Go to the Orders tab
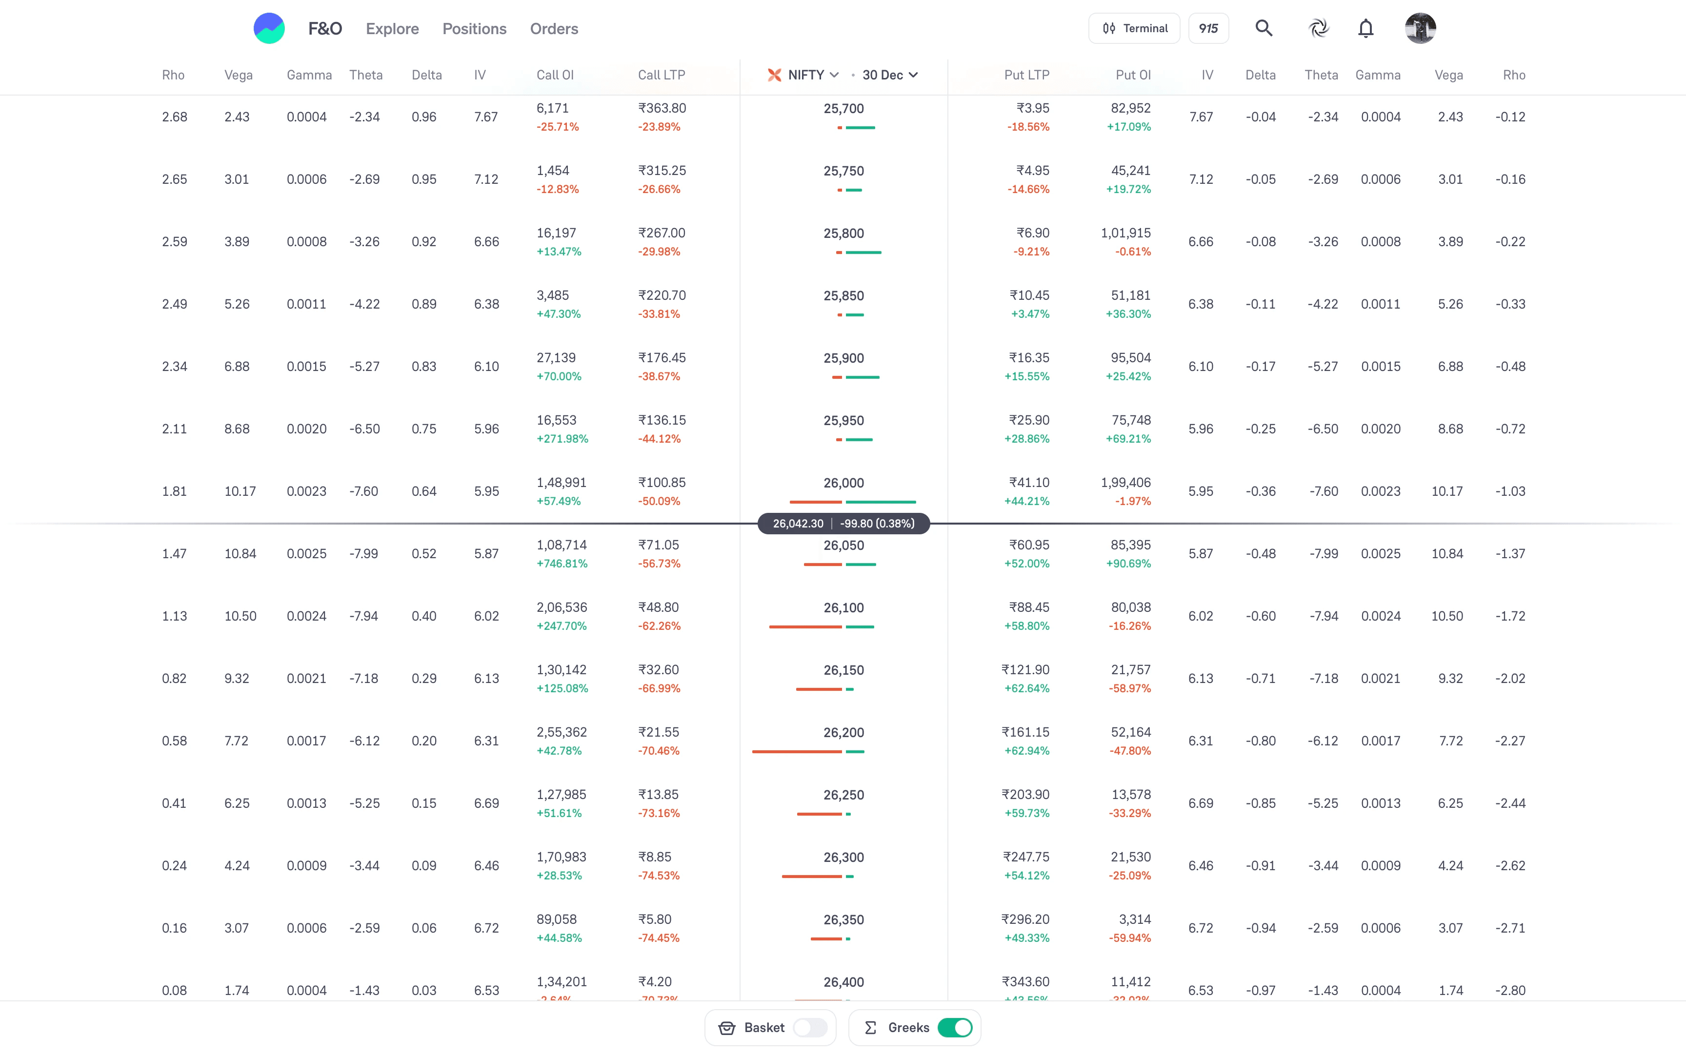 (554, 29)
